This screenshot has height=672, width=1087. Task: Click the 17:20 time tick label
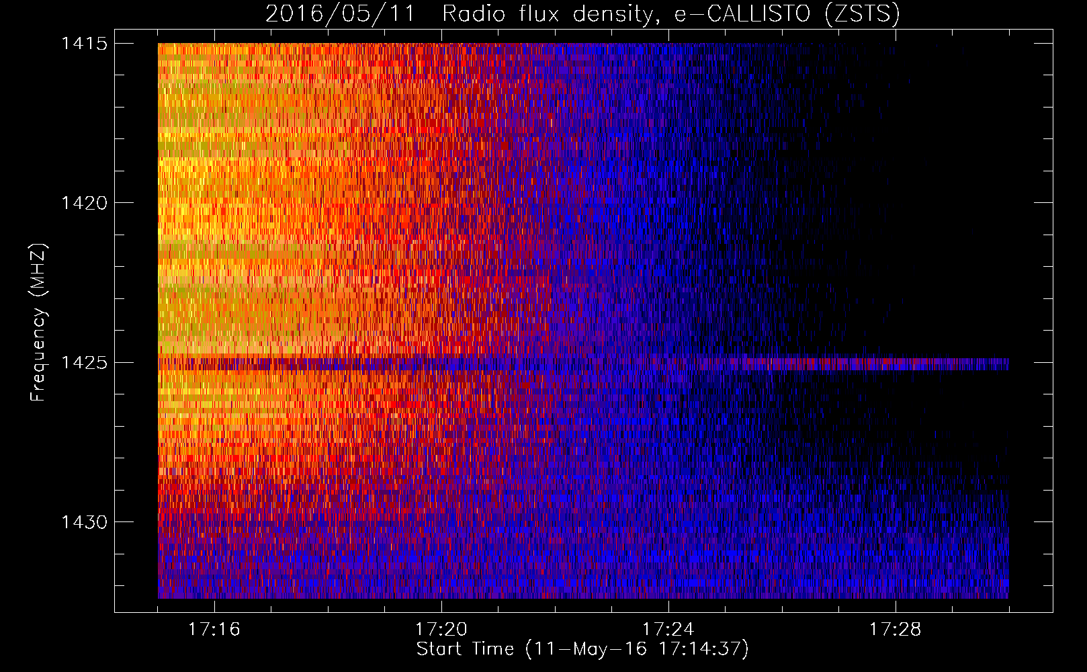tap(441, 630)
